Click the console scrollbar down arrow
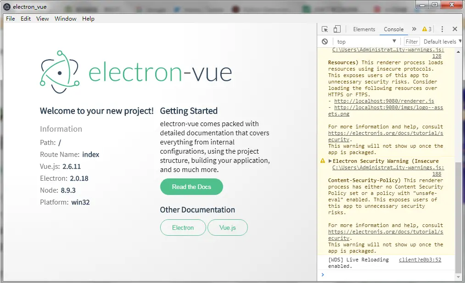 458,277
